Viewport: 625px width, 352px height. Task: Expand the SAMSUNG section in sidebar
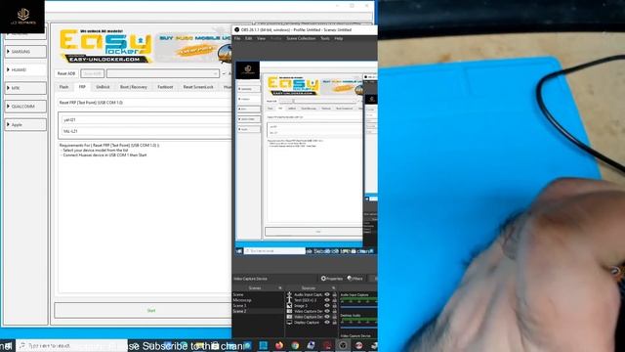[x=25, y=52]
